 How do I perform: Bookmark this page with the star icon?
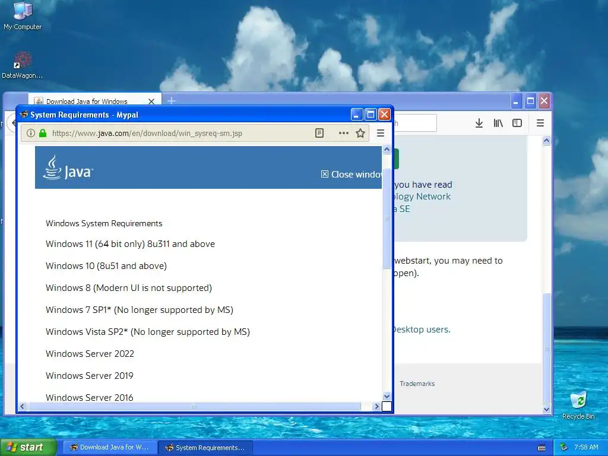coord(360,134)
